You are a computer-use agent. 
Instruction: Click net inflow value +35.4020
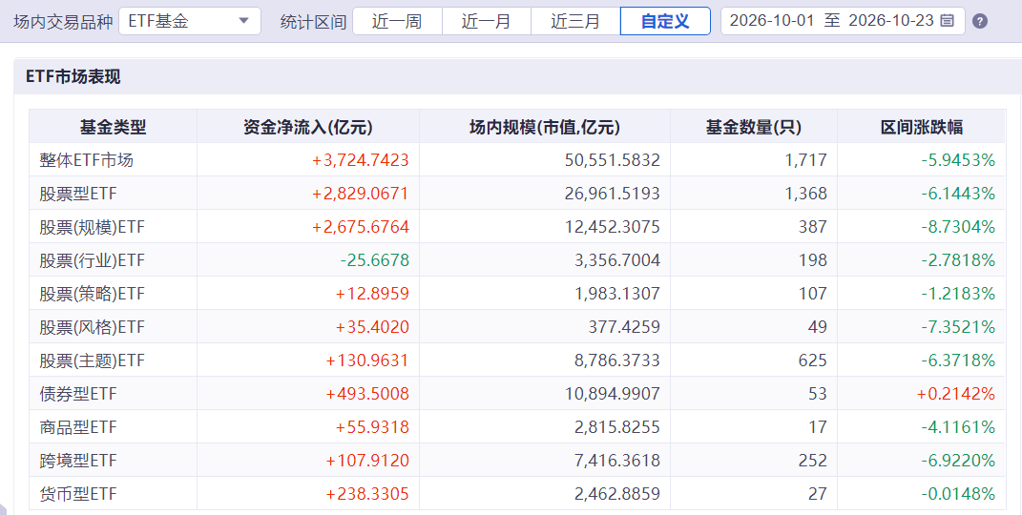click(372, 327)
